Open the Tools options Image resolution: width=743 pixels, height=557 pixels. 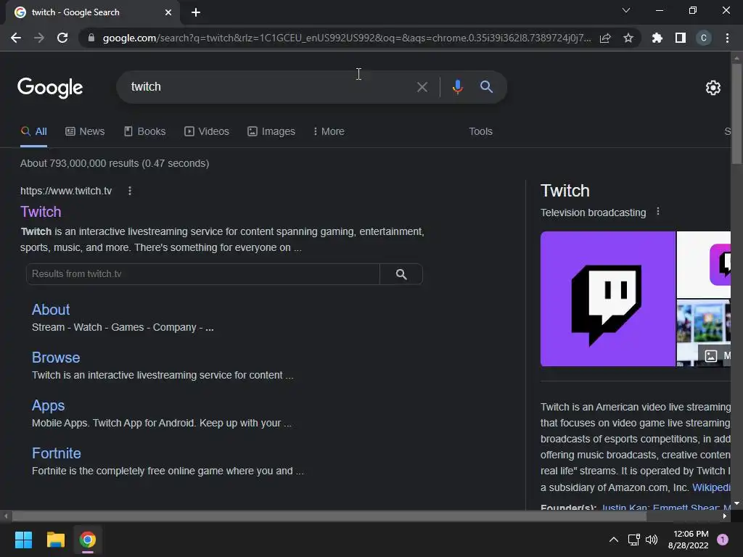tap(480, 132)
